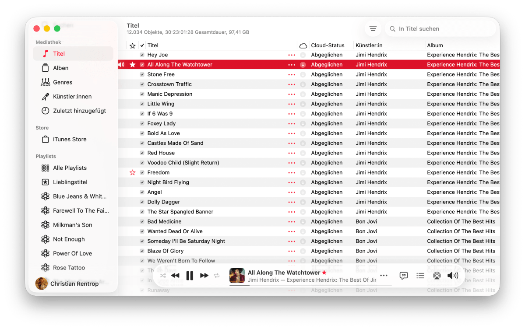Open the lyrics panel
525x329 pixels.
click(x=403, y=276)
